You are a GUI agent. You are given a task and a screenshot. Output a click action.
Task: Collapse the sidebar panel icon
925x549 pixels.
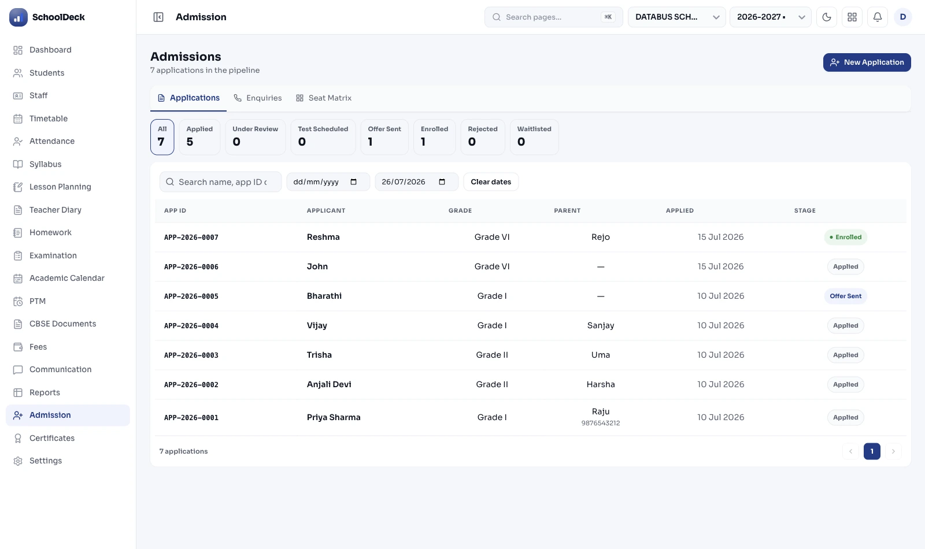[x=158, y=17]
